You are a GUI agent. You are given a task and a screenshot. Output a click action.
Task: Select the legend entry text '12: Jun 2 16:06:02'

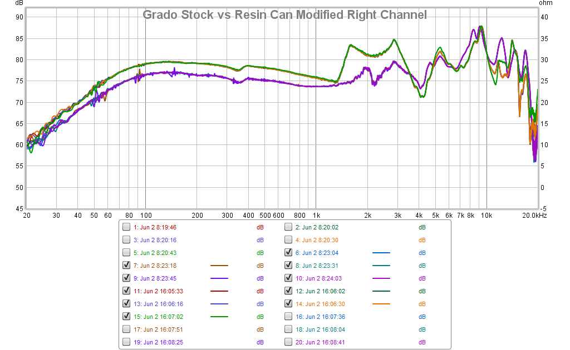pos(320,291)
